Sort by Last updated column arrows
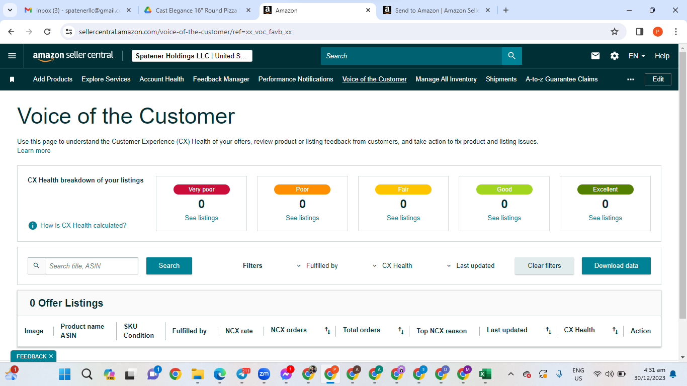687x386 pixels. click(549, 331)
